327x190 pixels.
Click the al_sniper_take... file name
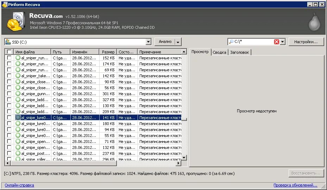pos(36,76)
